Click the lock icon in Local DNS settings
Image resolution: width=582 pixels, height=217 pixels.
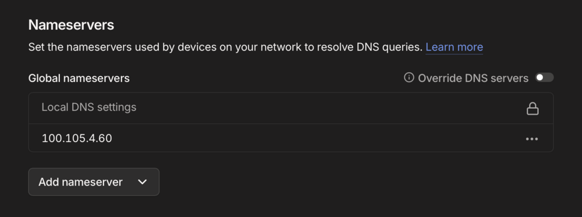[x=533, y=108]
